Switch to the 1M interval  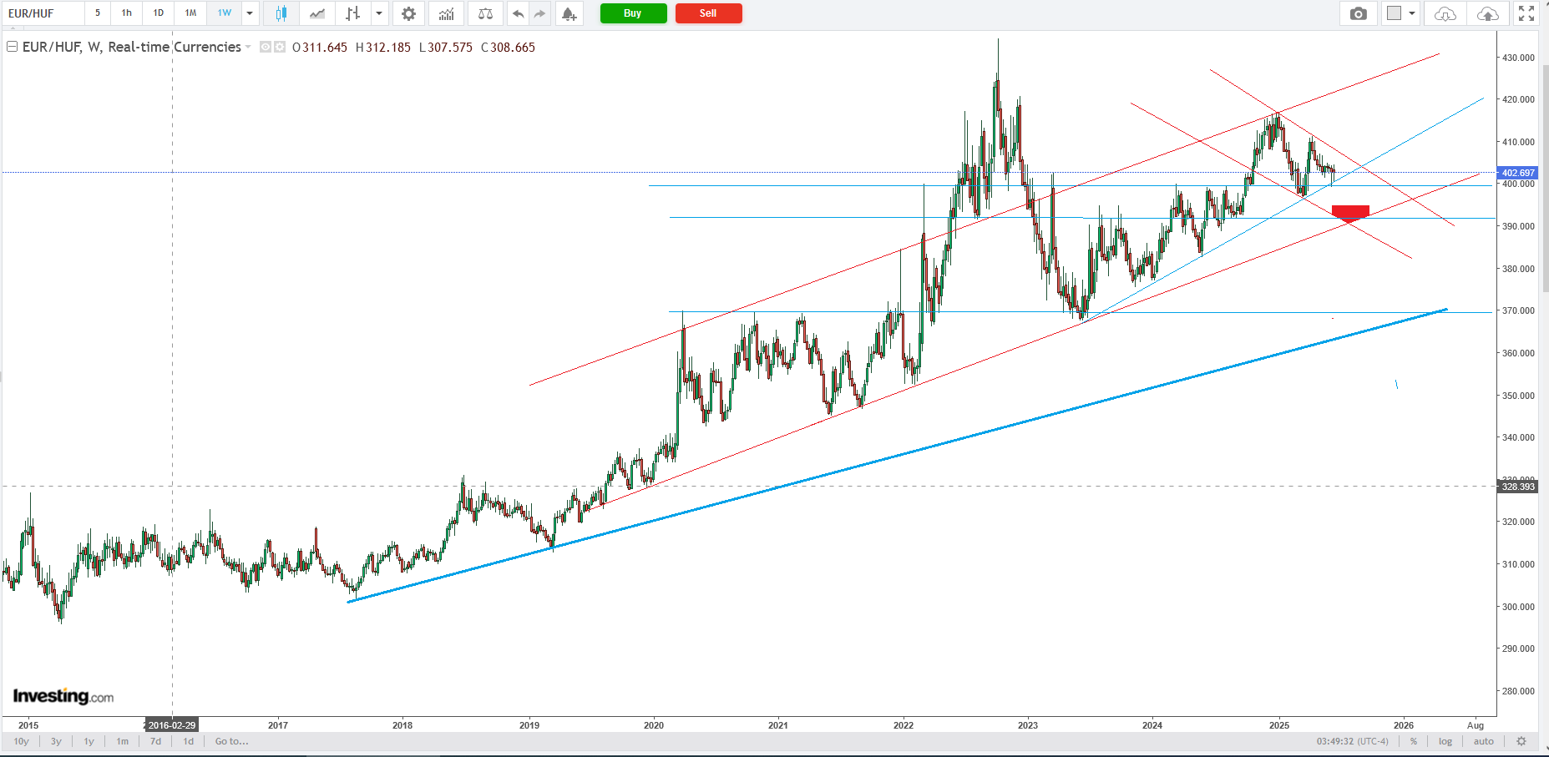click(190, 13)
